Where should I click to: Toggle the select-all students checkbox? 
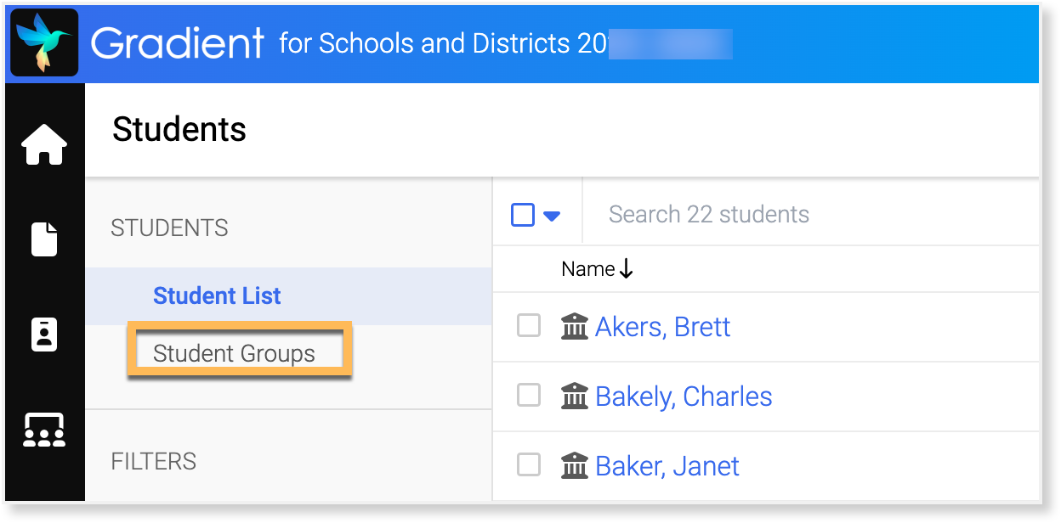tap(523, 215)
